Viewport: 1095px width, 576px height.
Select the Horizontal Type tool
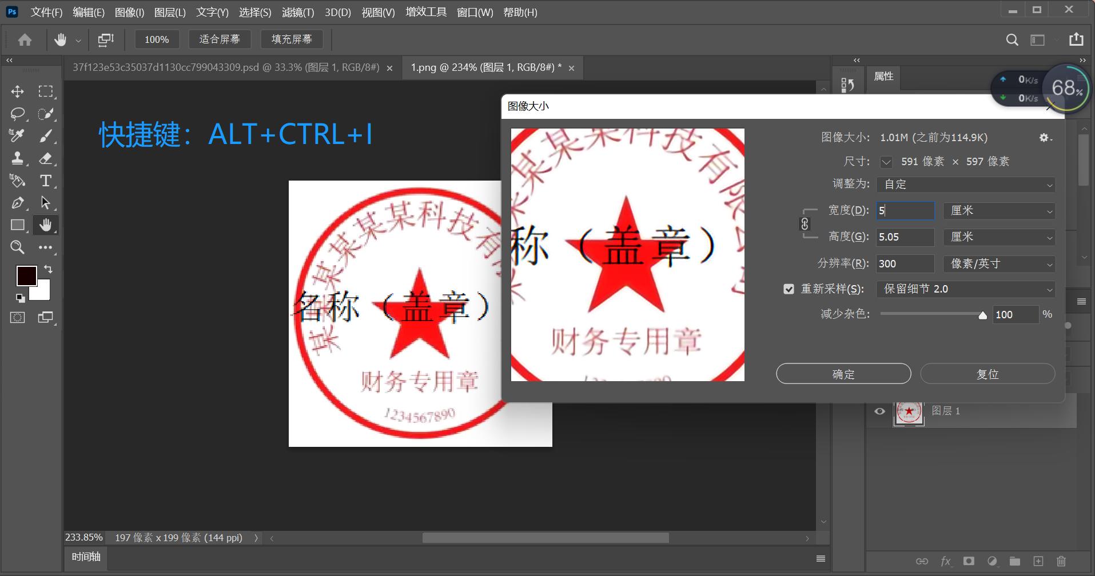point(45,181)
